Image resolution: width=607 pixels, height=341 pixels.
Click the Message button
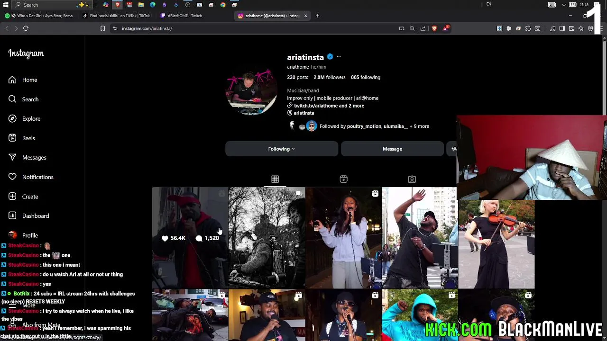click(392, 149)
